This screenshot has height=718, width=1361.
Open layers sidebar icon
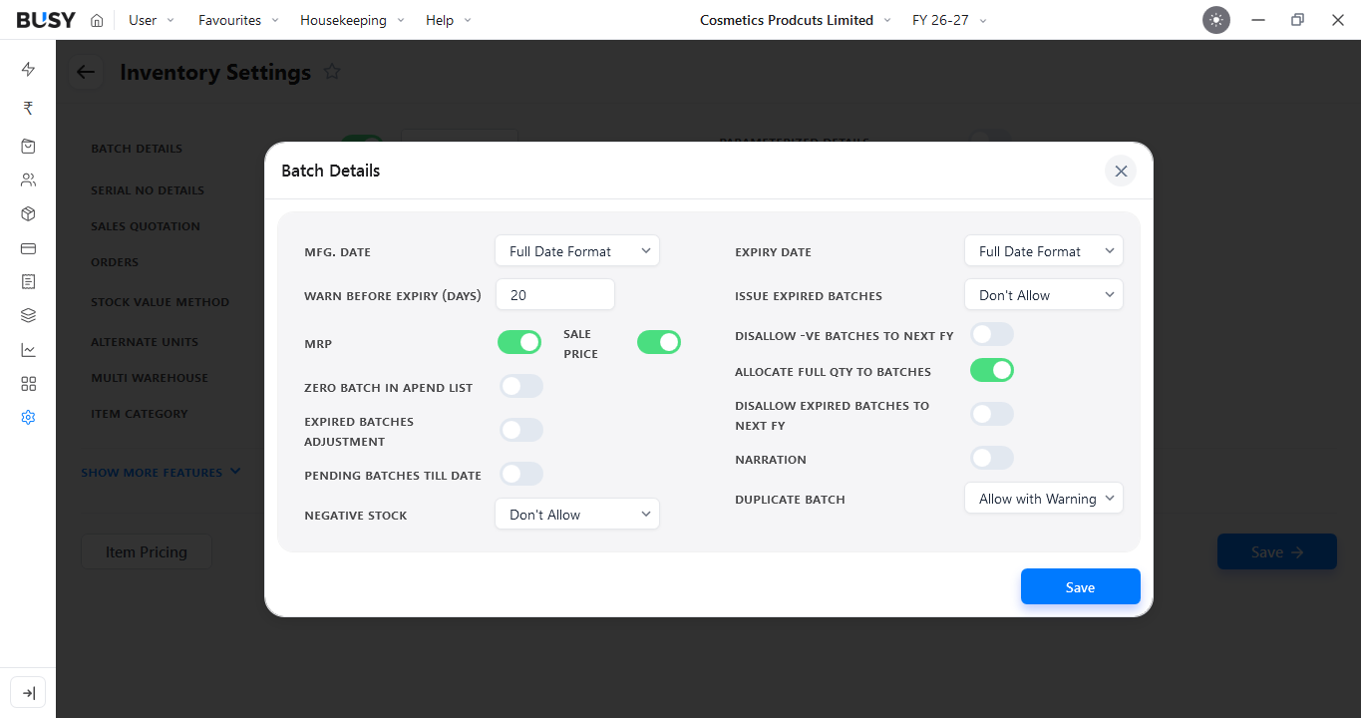click(28, 316)
